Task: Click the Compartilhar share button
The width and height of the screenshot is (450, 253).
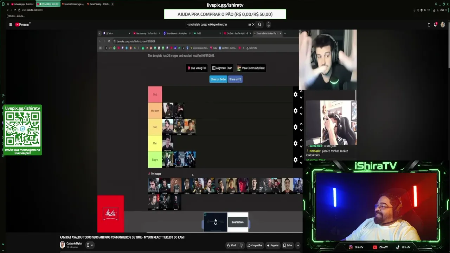Action: [255, 246]
